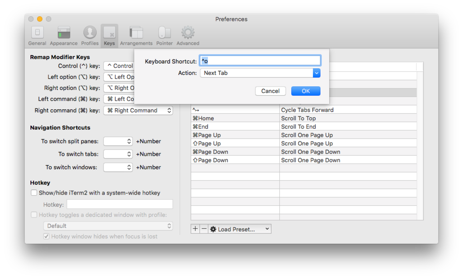Select the Keys toolbar icon
Screen dimensions: 463x279
(109, 36)
